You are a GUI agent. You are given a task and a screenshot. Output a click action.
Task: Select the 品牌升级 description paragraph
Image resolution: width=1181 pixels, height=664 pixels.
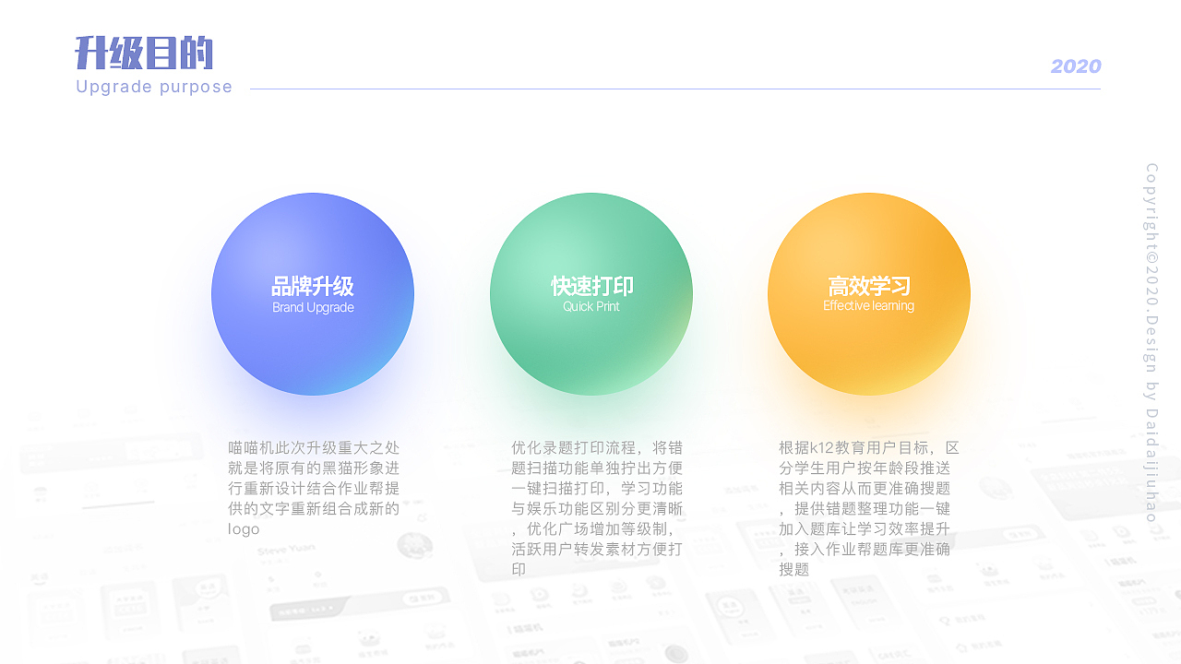click(314, 486)
